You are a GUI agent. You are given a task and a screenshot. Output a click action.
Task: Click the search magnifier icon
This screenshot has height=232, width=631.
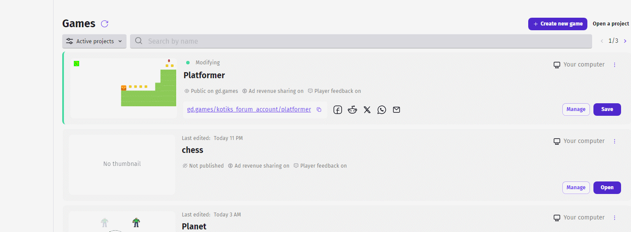[x=139, y=41]
